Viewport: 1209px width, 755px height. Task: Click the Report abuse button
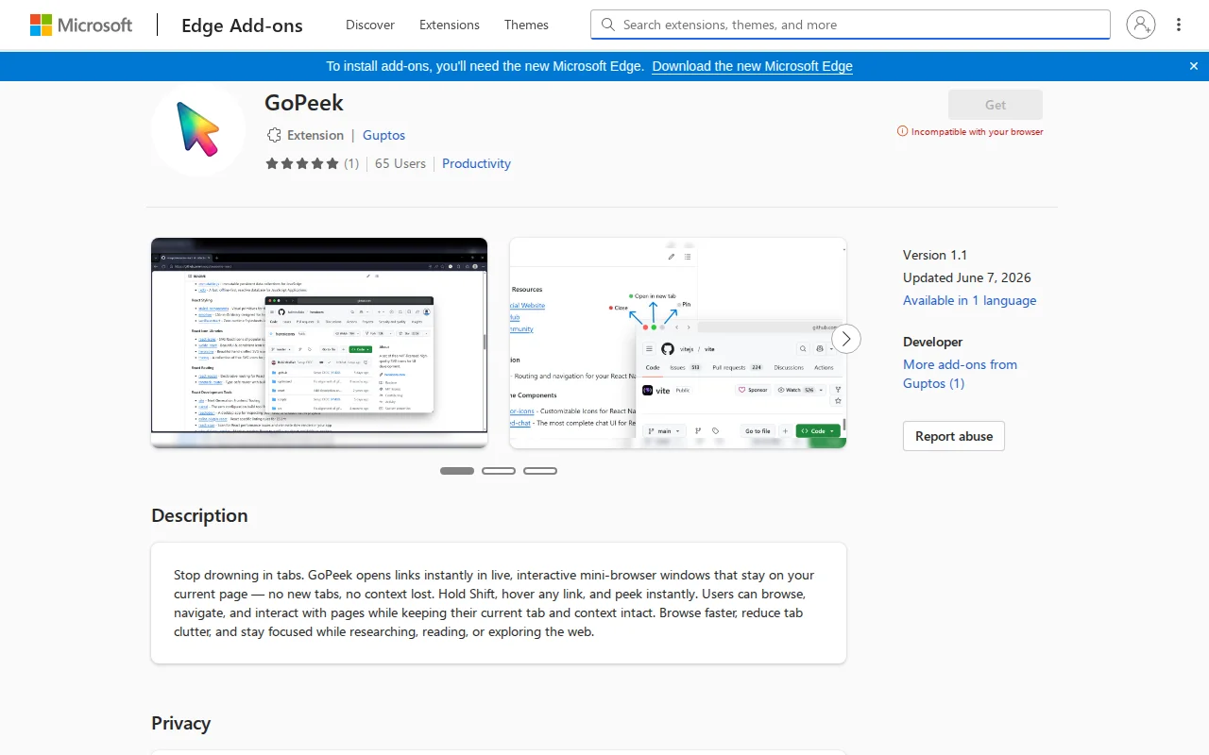[954, 436]
